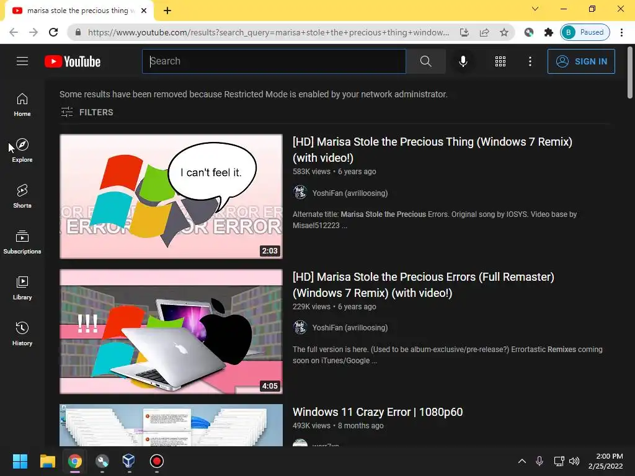
Task: Click the tray microphone icon
Action: point(540,461)
